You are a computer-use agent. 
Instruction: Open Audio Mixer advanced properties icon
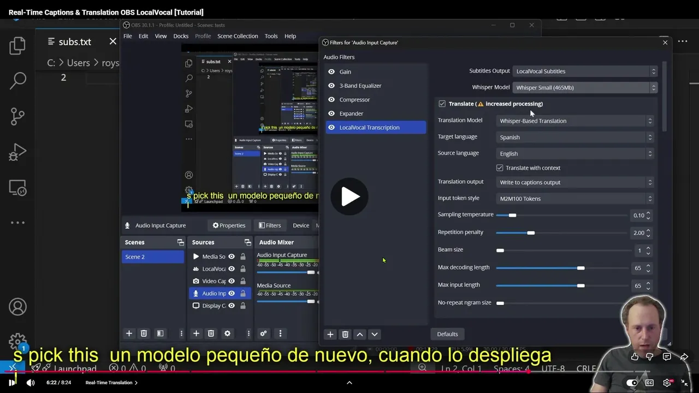(x=263, y=334)
